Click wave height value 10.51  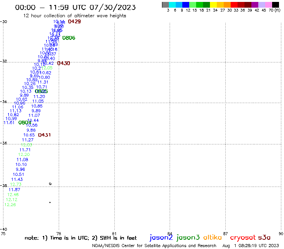(x=18, y=175)
